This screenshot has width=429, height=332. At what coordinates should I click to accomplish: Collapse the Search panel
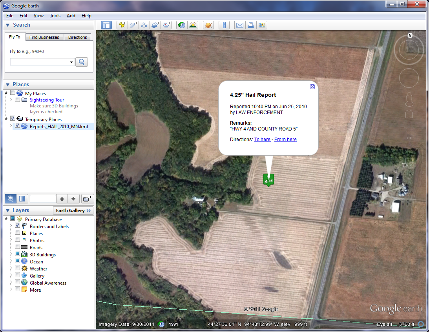point(8,25)
